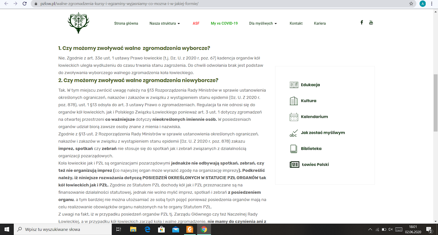Image resolution: width=438 pixels, height=235 pixels.
Task: Click the page's vertical scrollbar thumb
Action: point(436,103)
